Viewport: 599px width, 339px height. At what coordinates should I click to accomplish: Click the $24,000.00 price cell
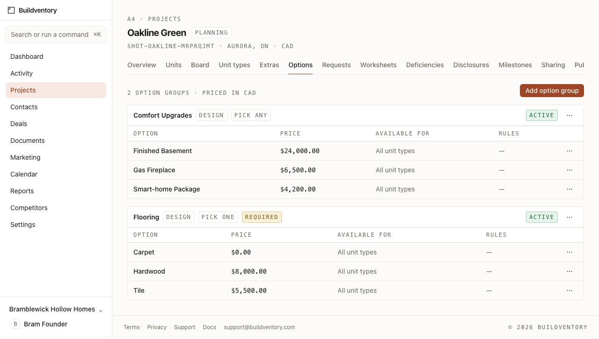click(x=300, y=151)
